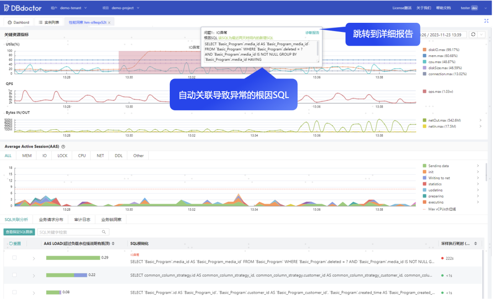Open the 审计日志 tab
Screen dimensions: 493x301
click(82, 220)
